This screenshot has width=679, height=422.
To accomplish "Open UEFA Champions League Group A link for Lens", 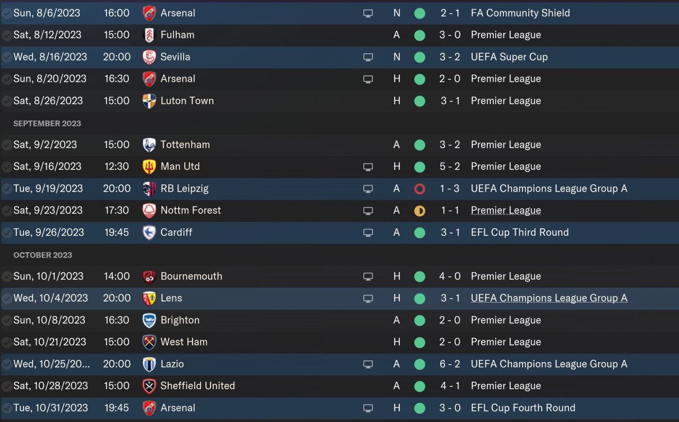I will pos(549,298).
